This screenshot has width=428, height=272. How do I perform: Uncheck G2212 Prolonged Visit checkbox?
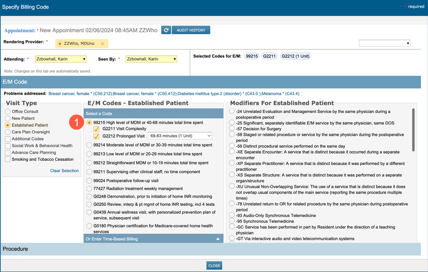tap(96, 136)
